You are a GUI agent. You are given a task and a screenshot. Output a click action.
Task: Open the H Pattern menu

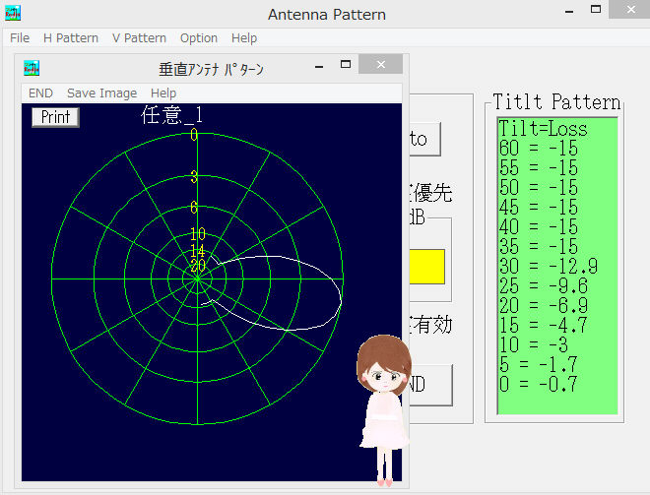pos(71,38)
